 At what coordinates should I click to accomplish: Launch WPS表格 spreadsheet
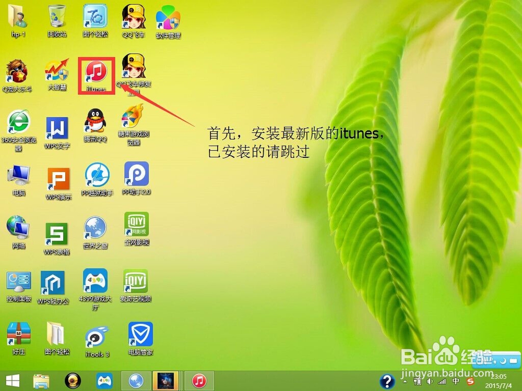pyautogui.click(x=56, y=238)
